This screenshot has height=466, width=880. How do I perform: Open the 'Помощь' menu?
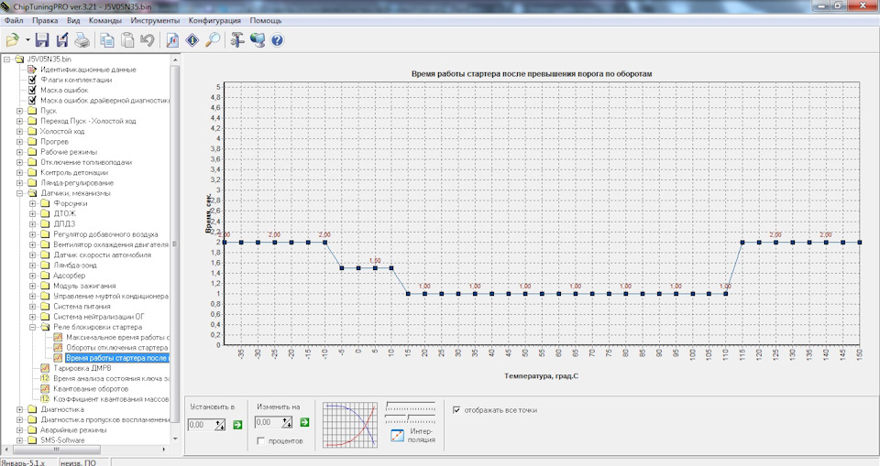click(x=266, y=21)
